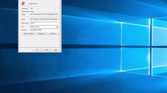Click into the Target path field
Image resolution: width=167 pixels, height=93 pixels.
(x=44, y=14)
